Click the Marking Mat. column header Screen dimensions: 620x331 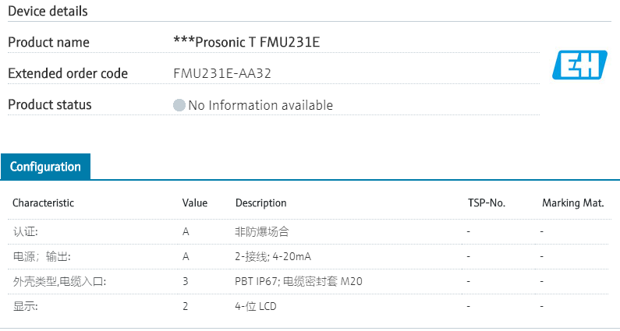[573, 203]
